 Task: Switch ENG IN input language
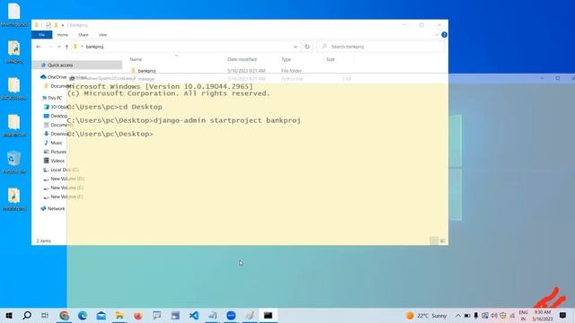click(x=523, y=315)
